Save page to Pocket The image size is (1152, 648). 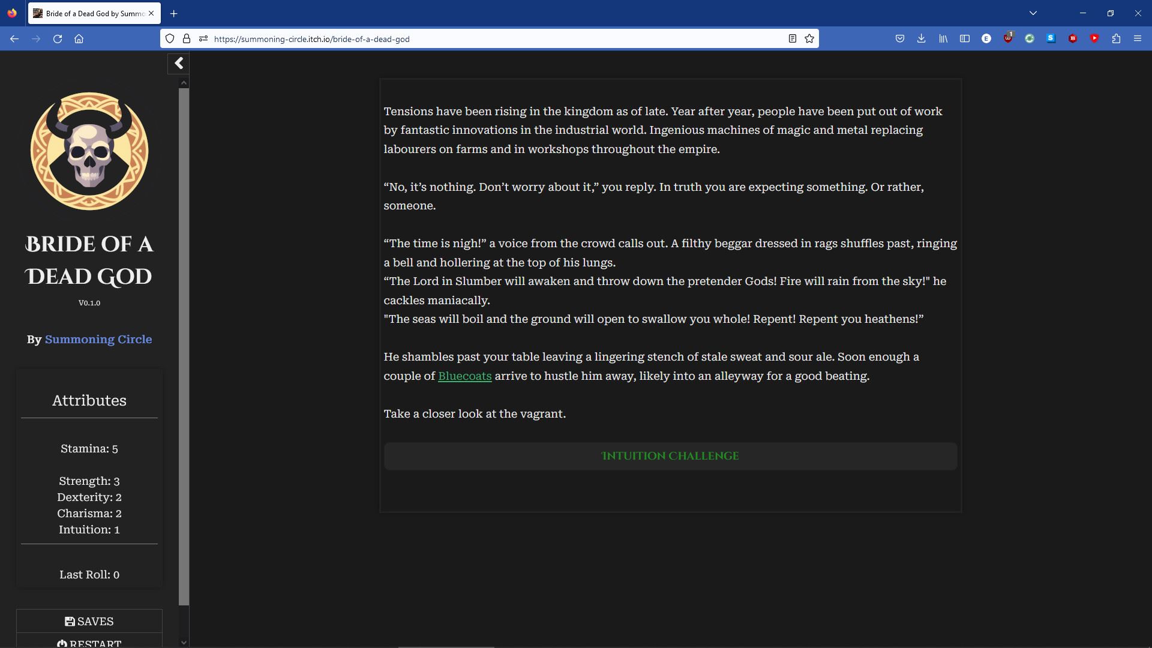click(x=899, y=39)
